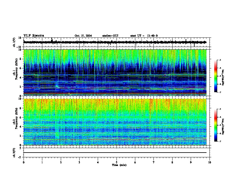Screen dimensions: 236x182
Task: Click the "6" kHz tick of ch.1 spectrogram
Action: pos(21,68)
